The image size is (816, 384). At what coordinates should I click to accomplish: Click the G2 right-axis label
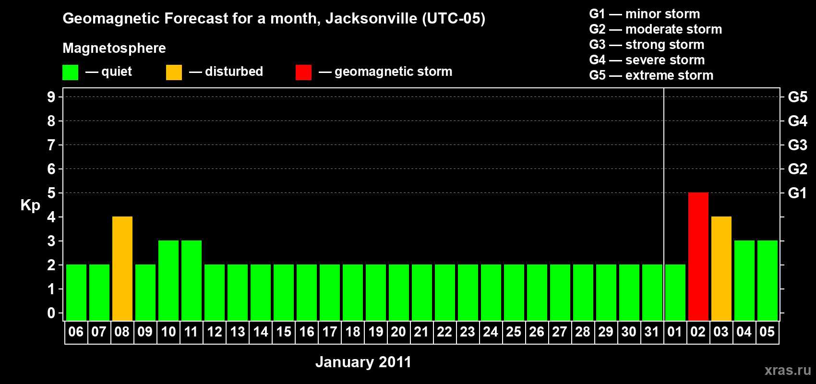click(x=798, y=169)
